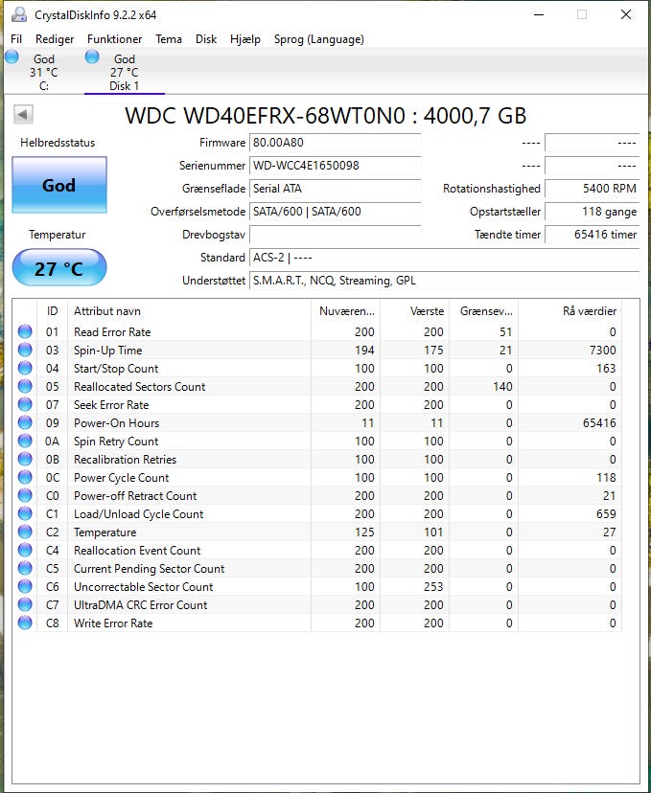Click the Rå værdier column header
651x793 pixels.
(570, 311)
